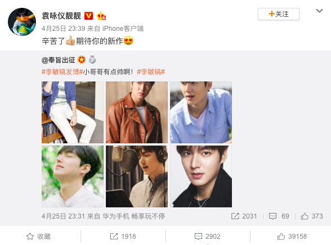Open the original post comments showing 69
Viewport: 331px width, 245px height.
click(279, 216)
